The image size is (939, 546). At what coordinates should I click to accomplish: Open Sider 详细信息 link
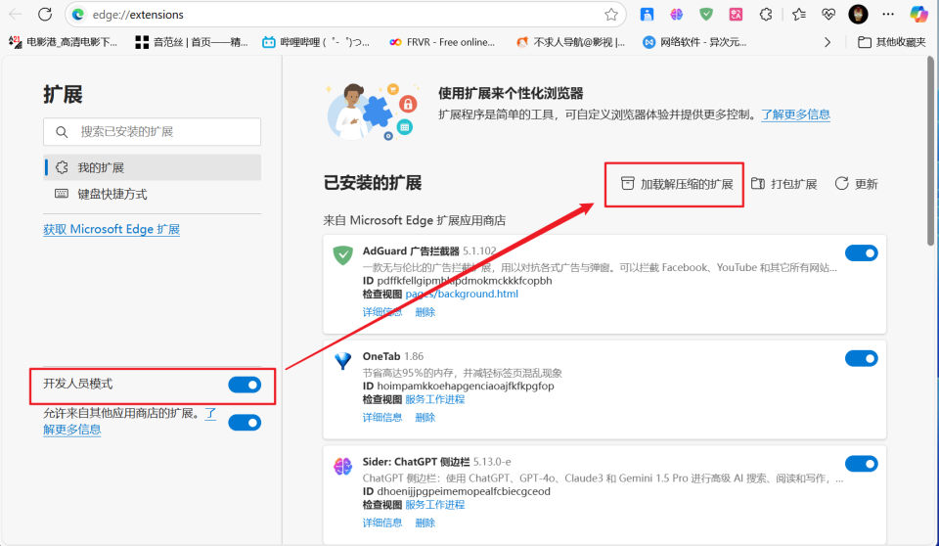(x=382, y=523)
